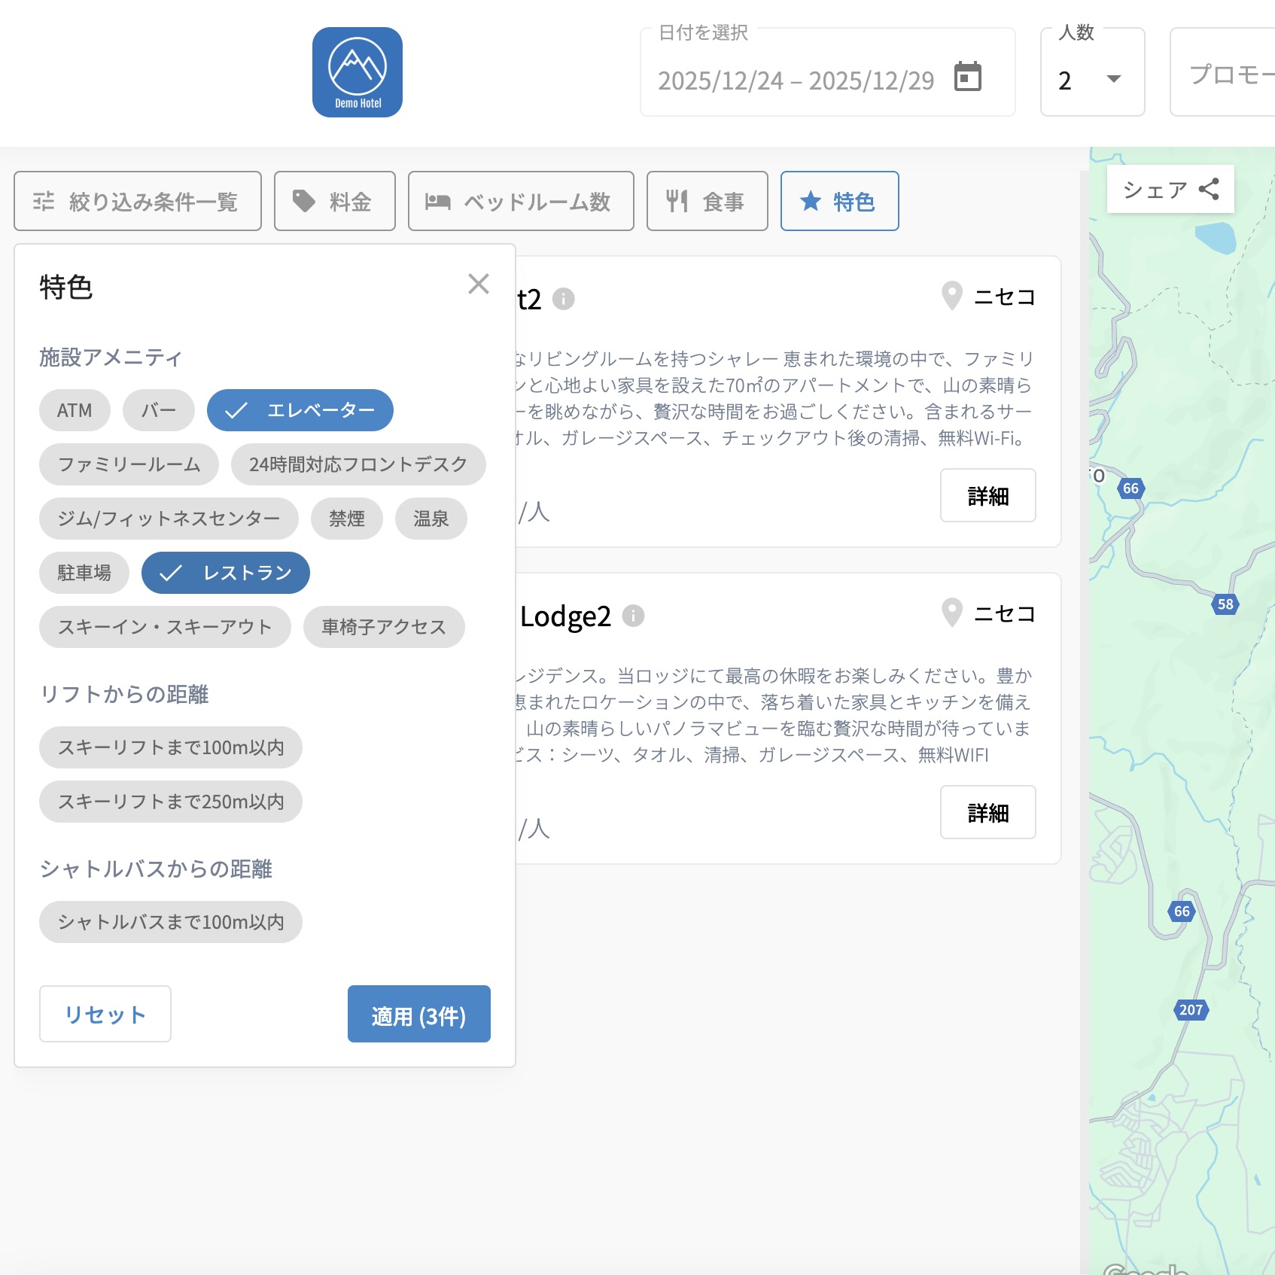Click the tag icon on the 料金 filter
Screen dimensions: 1275x1275
pos(303,200)
